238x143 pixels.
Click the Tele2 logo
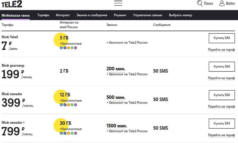[12, 4]
